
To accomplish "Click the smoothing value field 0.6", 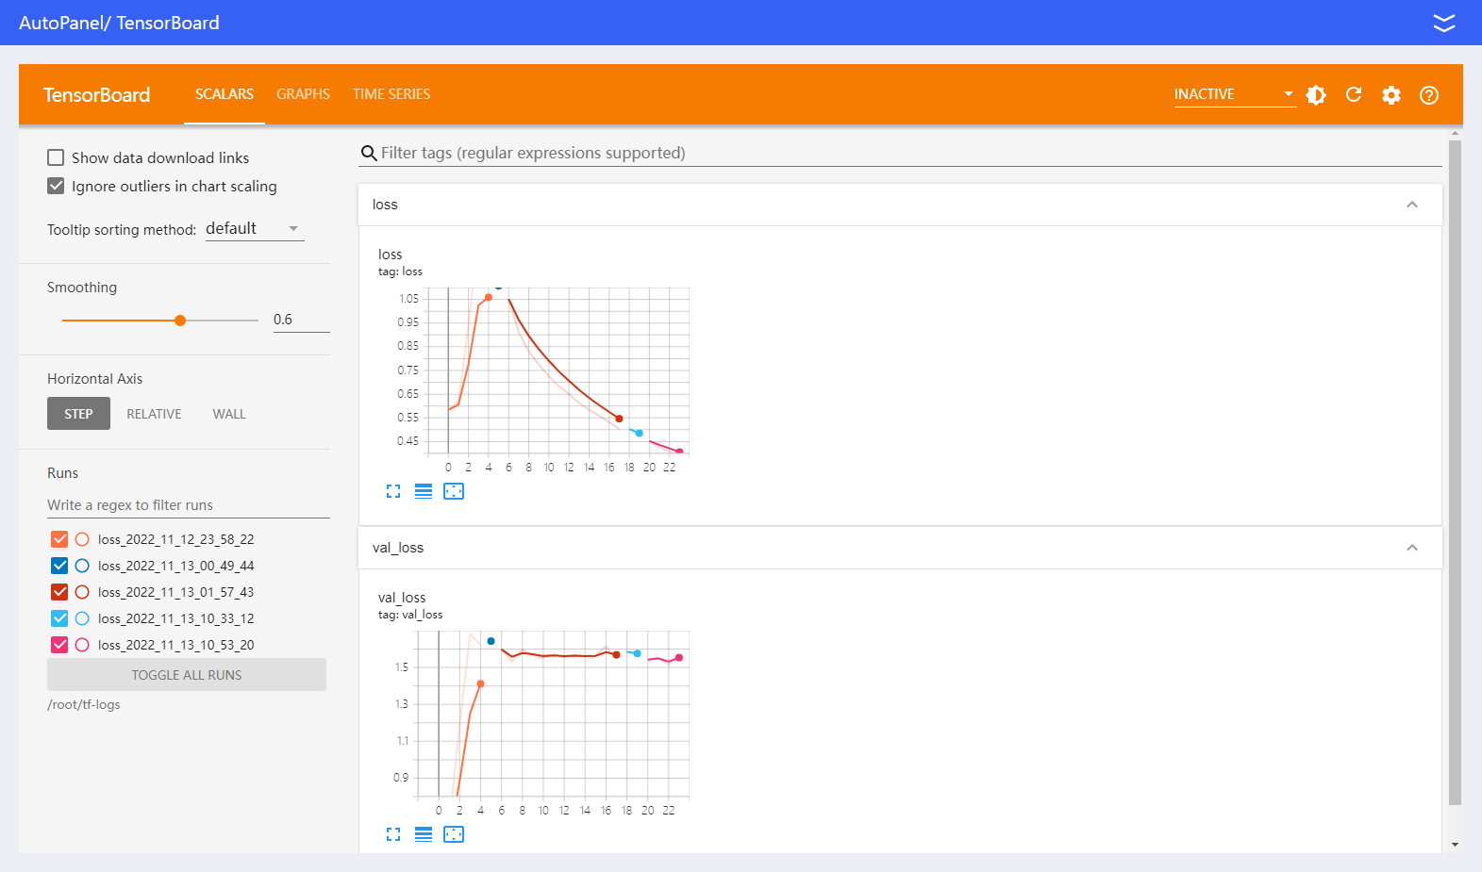I will [x=302, y=320].
